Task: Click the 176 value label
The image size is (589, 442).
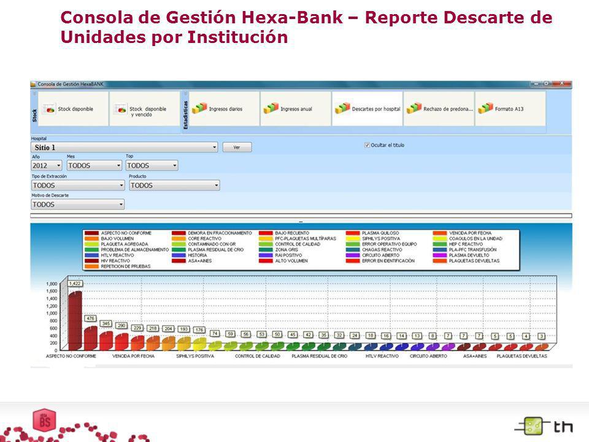Action: [x=199, y=330]
